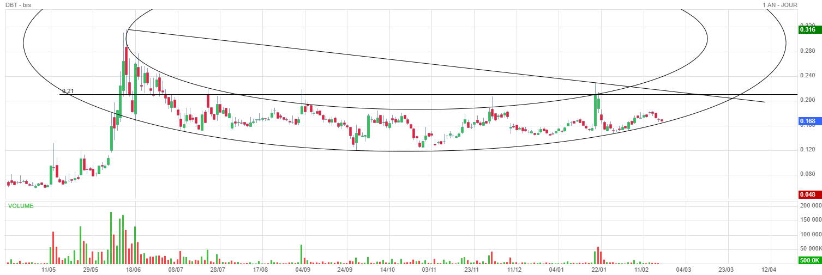Click the 0.120 price axis value
Viewport: 822px width, 275px height.
807,149
